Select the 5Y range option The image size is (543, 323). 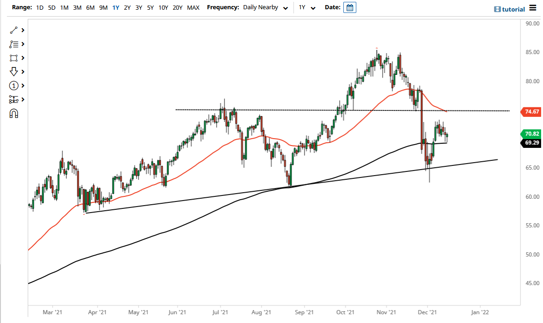[150, 7]
